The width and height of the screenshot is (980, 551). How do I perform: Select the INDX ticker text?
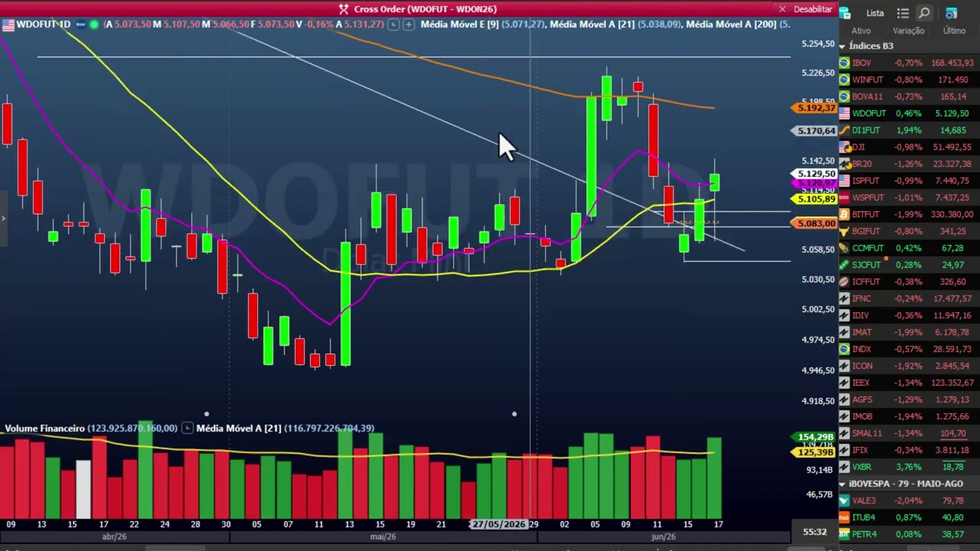[862, 349]
